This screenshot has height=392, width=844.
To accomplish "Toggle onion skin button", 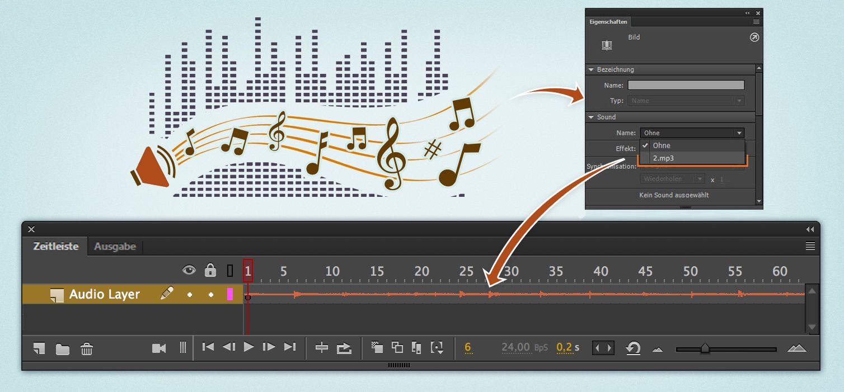I will pos(378,347).
